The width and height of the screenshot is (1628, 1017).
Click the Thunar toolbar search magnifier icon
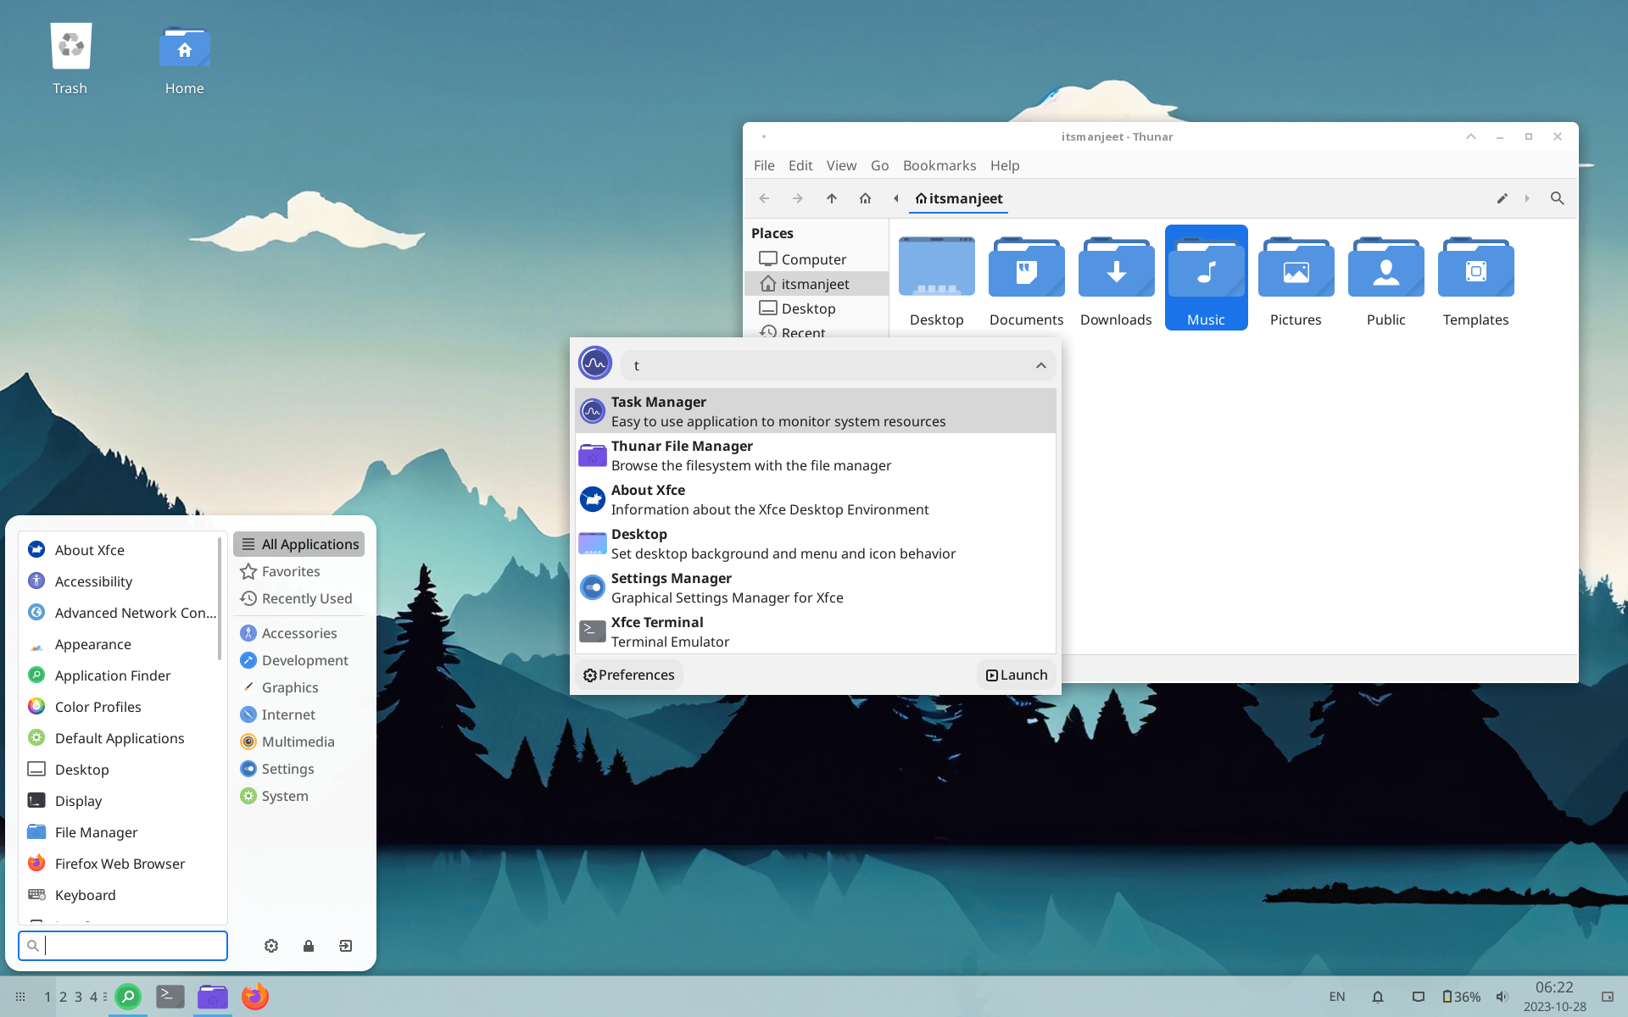(x=1557, y=198)
